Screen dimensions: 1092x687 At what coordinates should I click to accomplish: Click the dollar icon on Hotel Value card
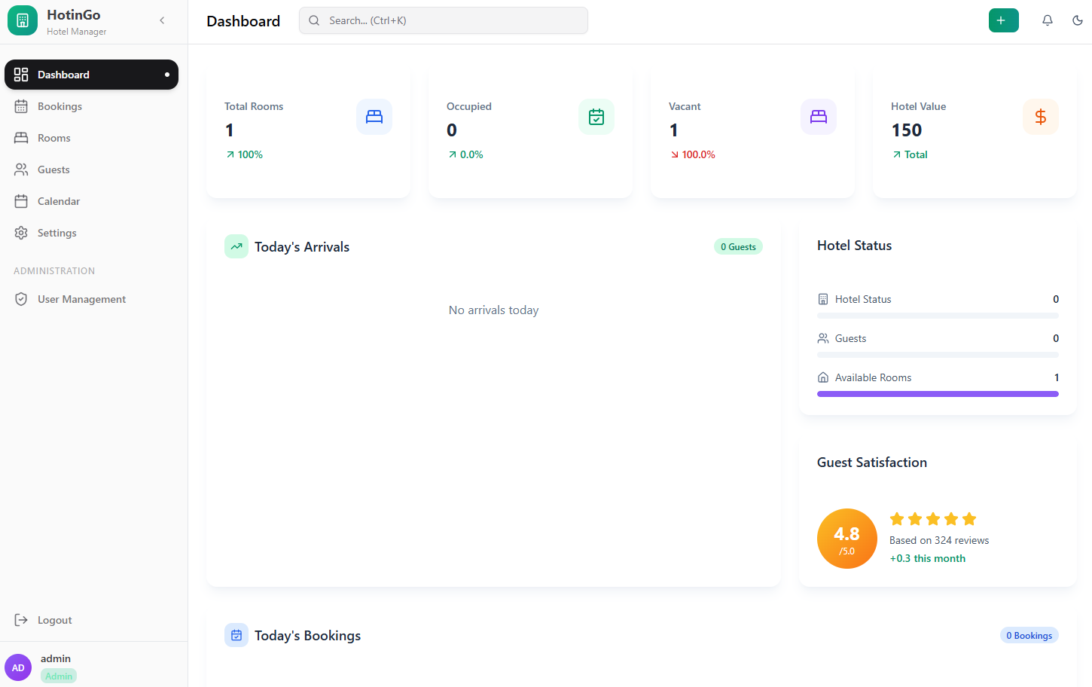(1040, 117)
